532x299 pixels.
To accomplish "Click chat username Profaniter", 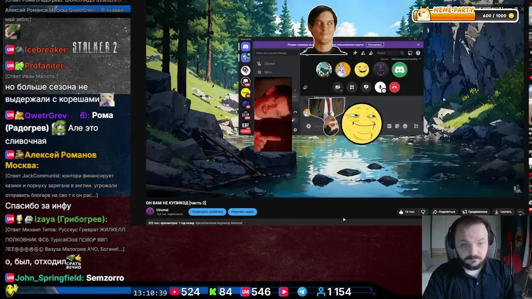I will pos(45,66).
